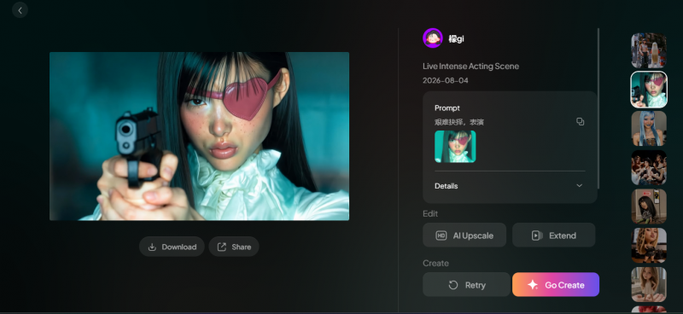Copy the prompt text with copy icon
This screenshot has width=683, height=314.
click(580, 121)
